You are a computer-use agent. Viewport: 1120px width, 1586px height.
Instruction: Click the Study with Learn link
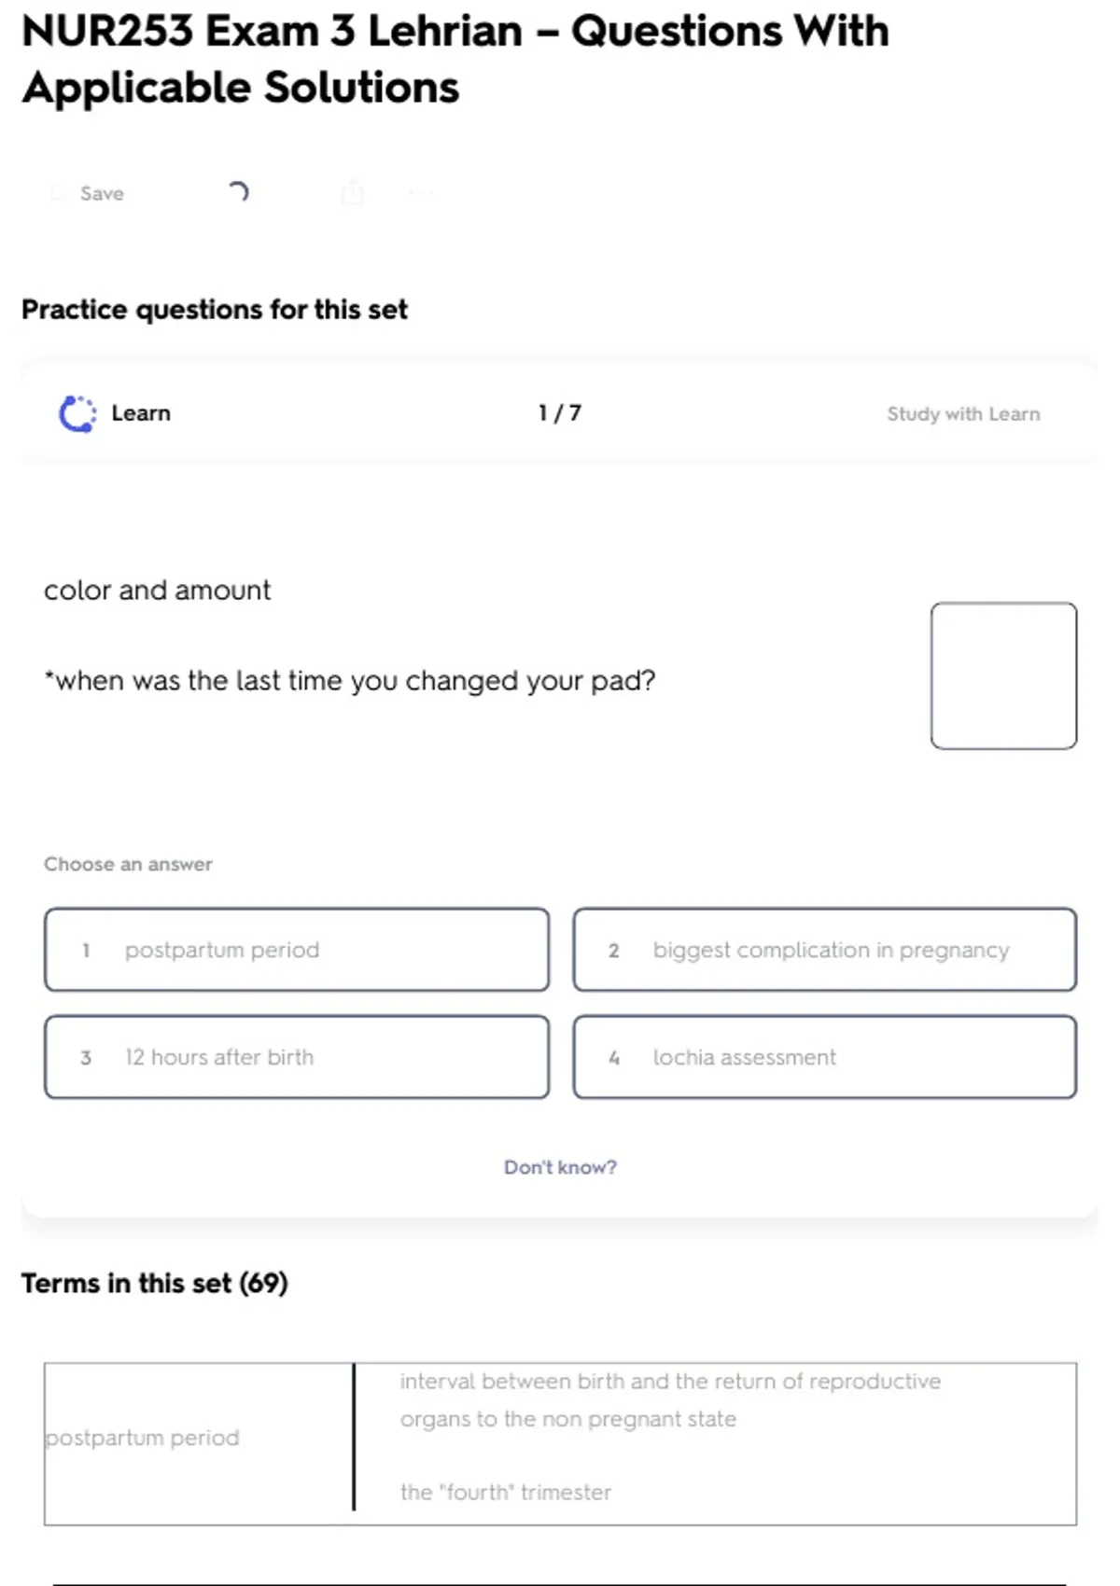pyautogui.click(x=963, y=414)
